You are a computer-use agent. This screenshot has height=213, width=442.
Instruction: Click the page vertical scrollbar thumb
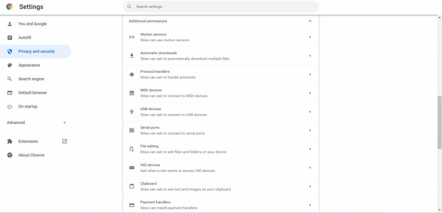[x=439, y=123]
